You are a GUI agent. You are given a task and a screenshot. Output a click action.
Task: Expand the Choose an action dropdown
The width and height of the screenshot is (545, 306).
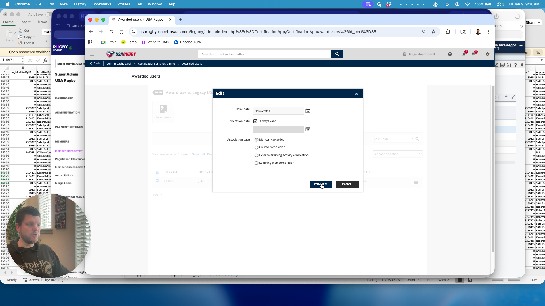[397, 154]
